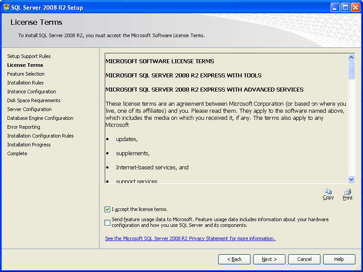Select the Error Reporting step
This screenshot has height=272, width=363.
(23, 127)
